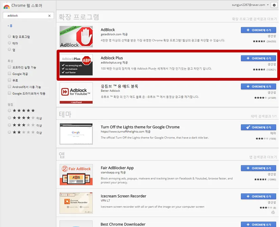Select the 앱 radio filter

click(9, 49)
